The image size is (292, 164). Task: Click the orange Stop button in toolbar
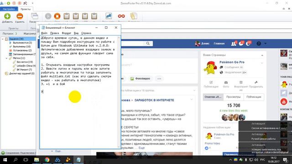click(57, 16)
